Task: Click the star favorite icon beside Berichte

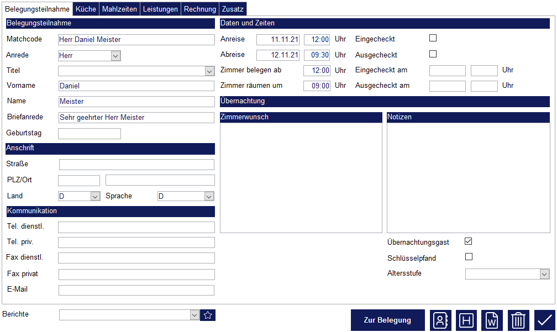Action: tap(208, 315)
